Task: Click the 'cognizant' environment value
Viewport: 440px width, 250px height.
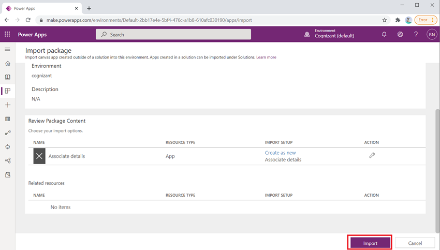Action: pos(41,76)
